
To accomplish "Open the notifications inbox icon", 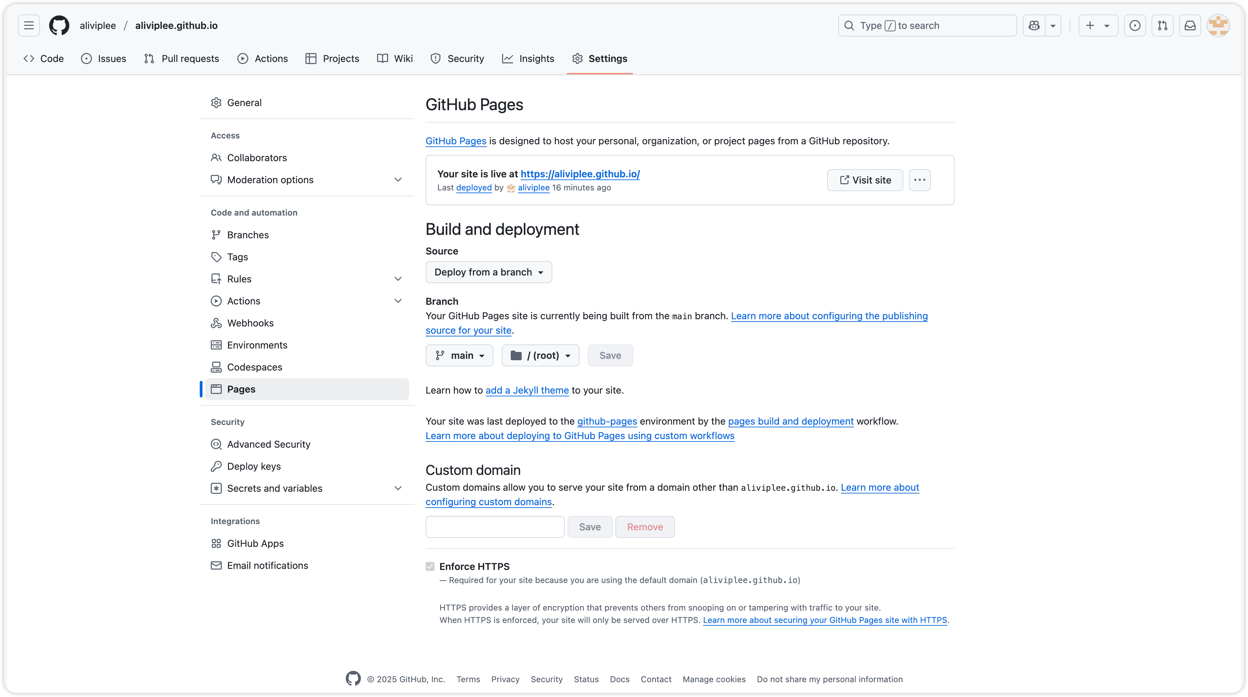I will click(x=1190, y=25).
